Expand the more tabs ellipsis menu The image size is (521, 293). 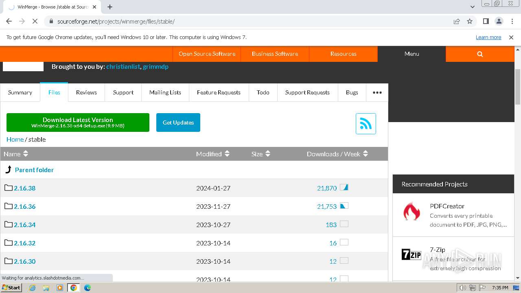click(x=377, y=92)
